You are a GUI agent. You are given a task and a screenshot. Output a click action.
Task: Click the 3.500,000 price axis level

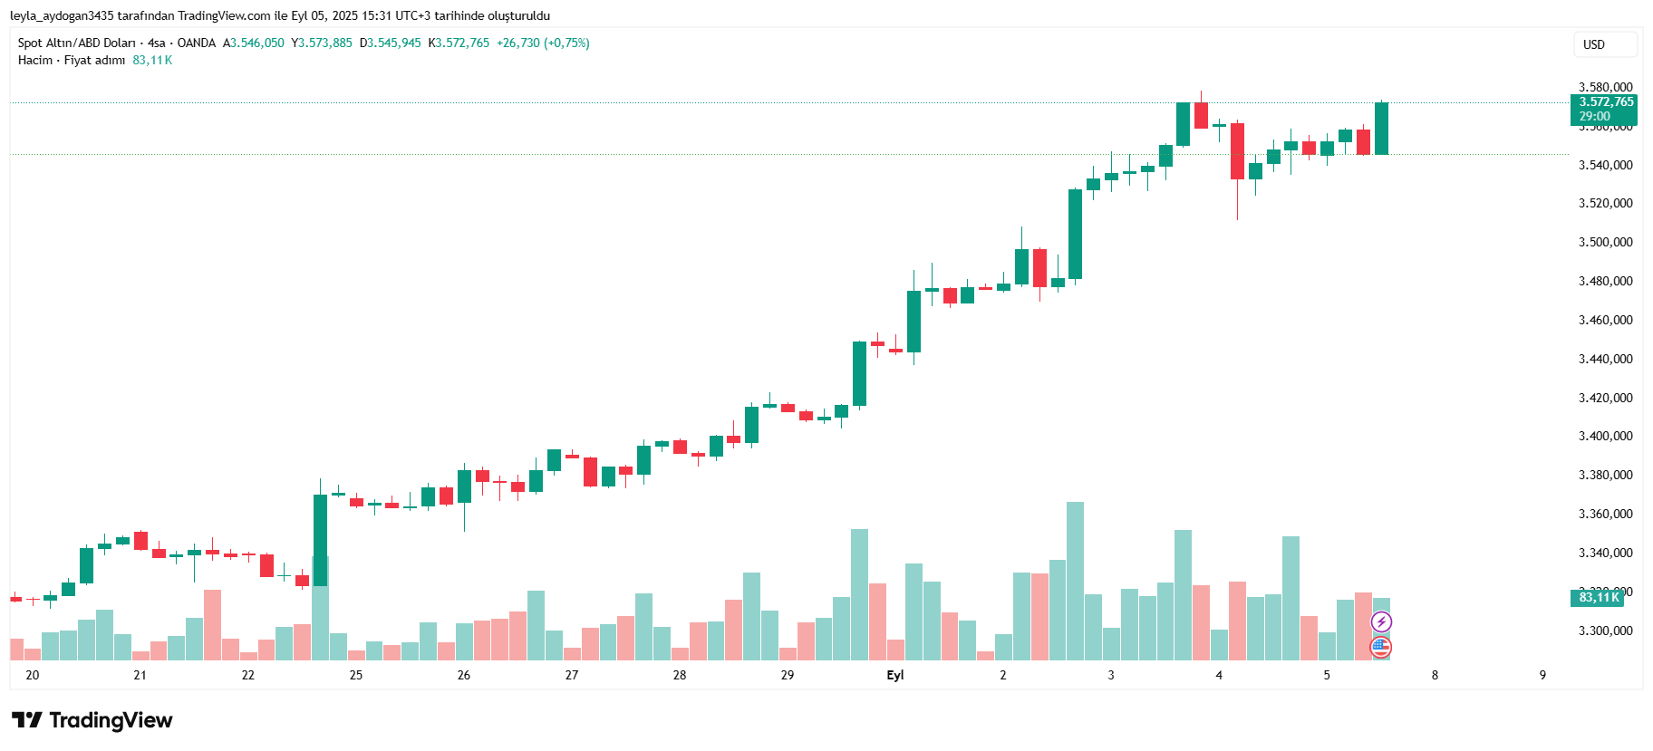tap(1605, 242)
